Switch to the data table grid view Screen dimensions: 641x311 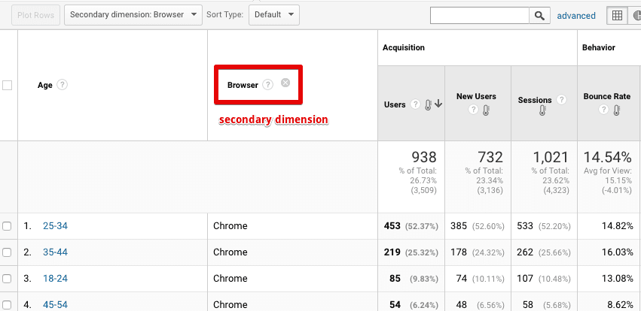tap(617, 15)
